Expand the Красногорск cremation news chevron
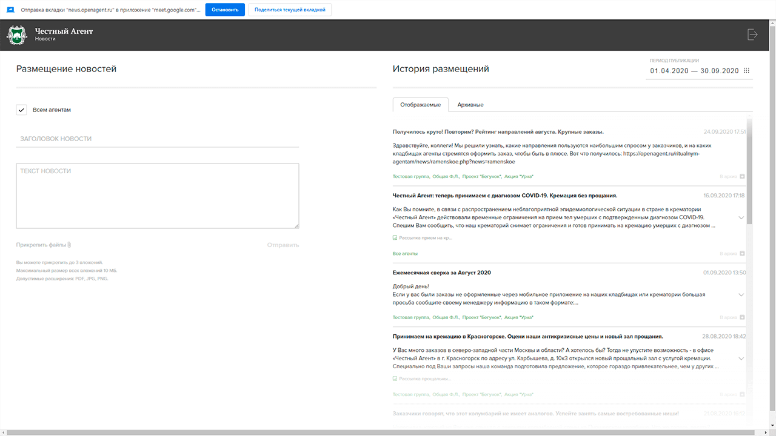776x436 pixels. pyautogui.click(x=741, y=358)
